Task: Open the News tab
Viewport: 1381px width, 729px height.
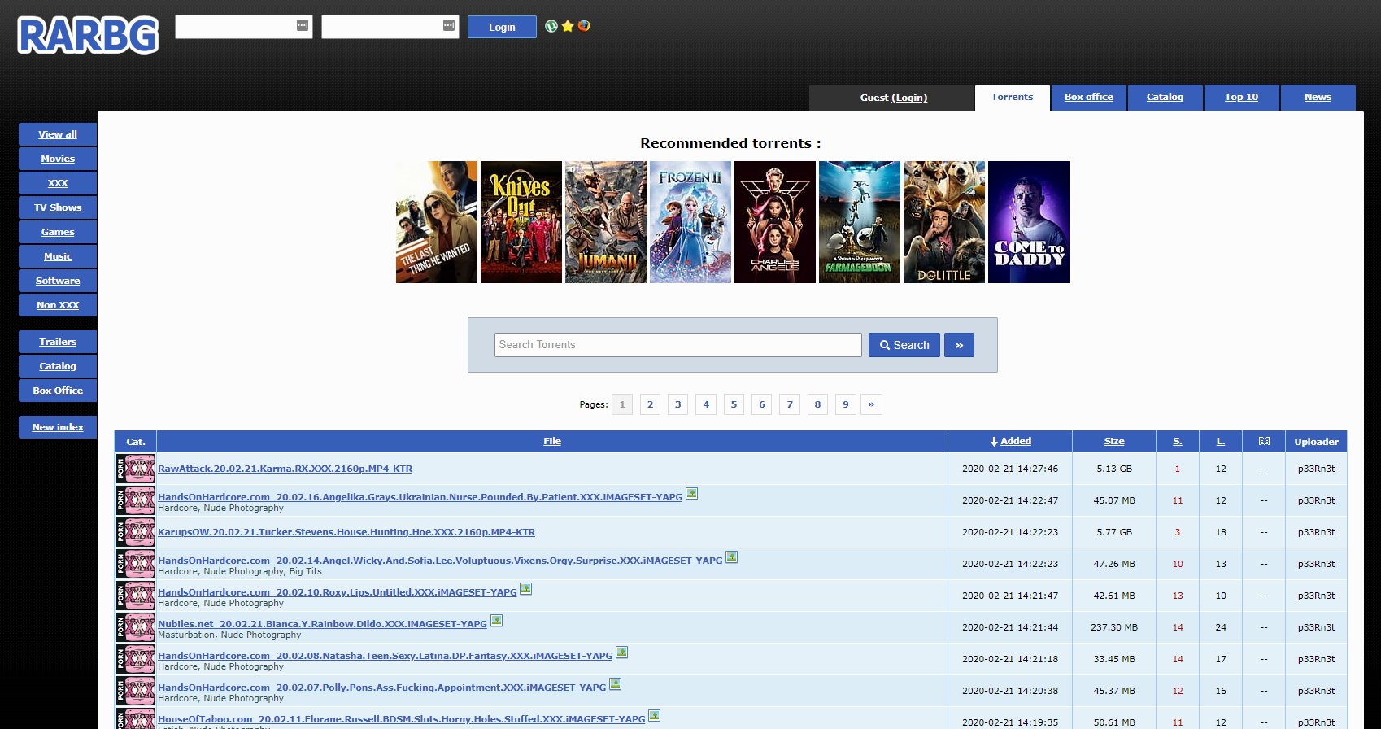Action: (1318, 97)
